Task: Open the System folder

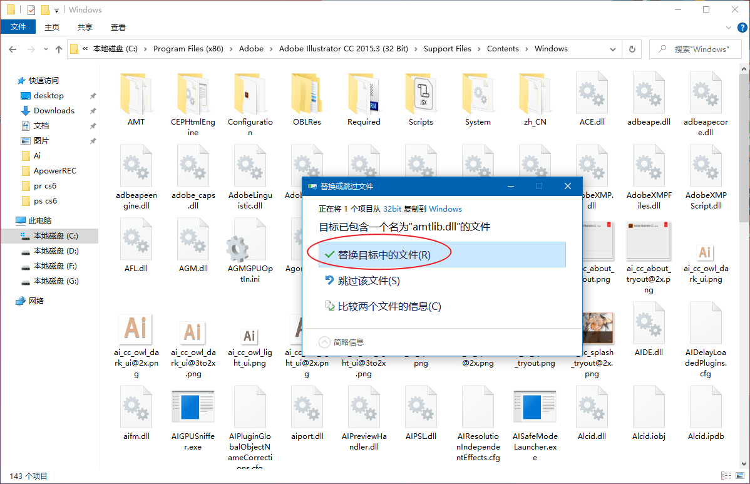Action: pos(478,100)
